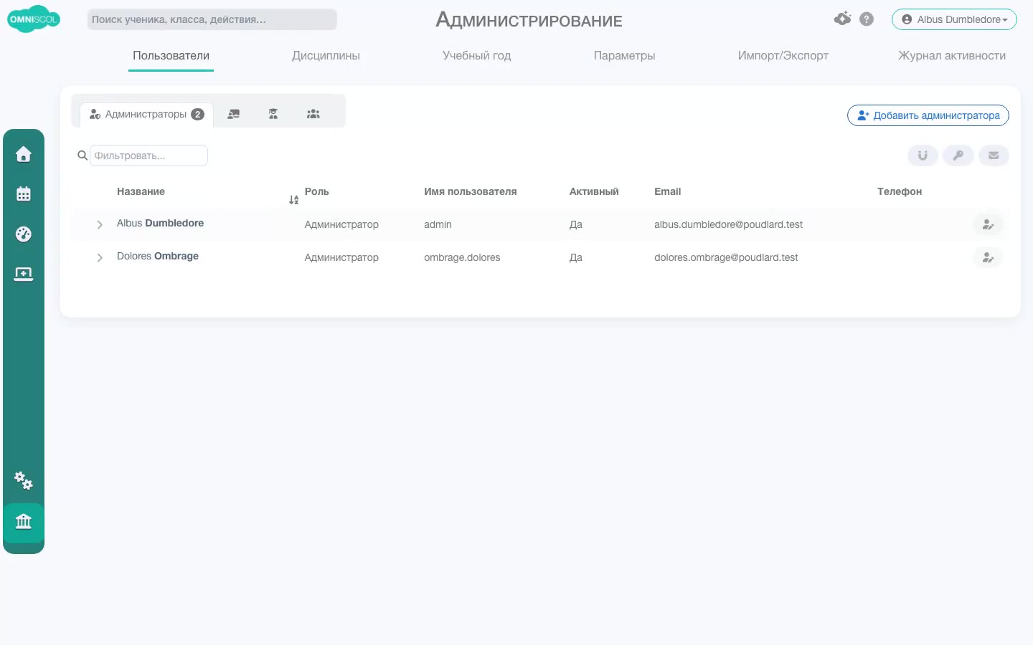Switch to the group of people tab
1033x645 pixels.
click(313, 114)
